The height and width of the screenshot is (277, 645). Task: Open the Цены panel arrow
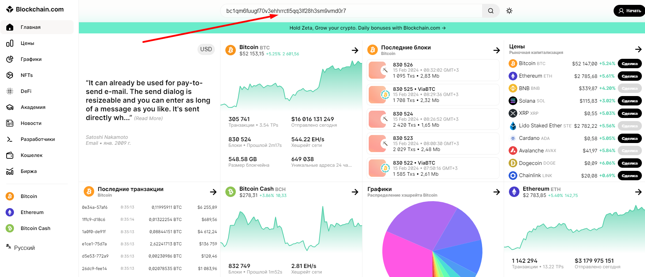(638, 49)
